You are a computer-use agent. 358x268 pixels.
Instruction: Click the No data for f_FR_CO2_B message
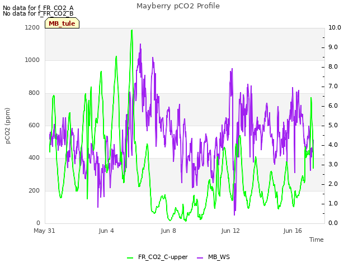click(38, 13)
